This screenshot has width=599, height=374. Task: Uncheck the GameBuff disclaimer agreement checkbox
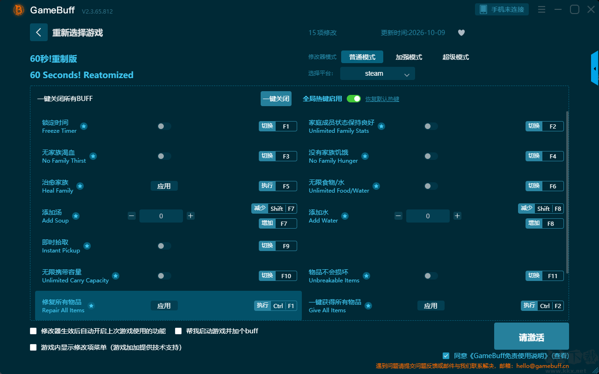[x=446, y=356]
